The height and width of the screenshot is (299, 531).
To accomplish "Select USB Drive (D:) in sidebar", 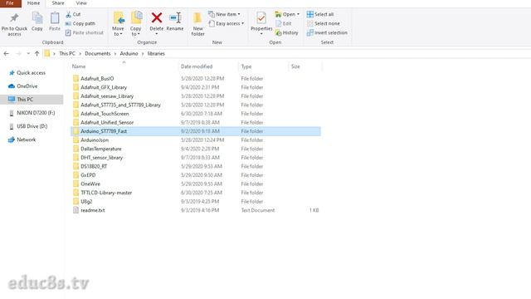I will (32, 126).
